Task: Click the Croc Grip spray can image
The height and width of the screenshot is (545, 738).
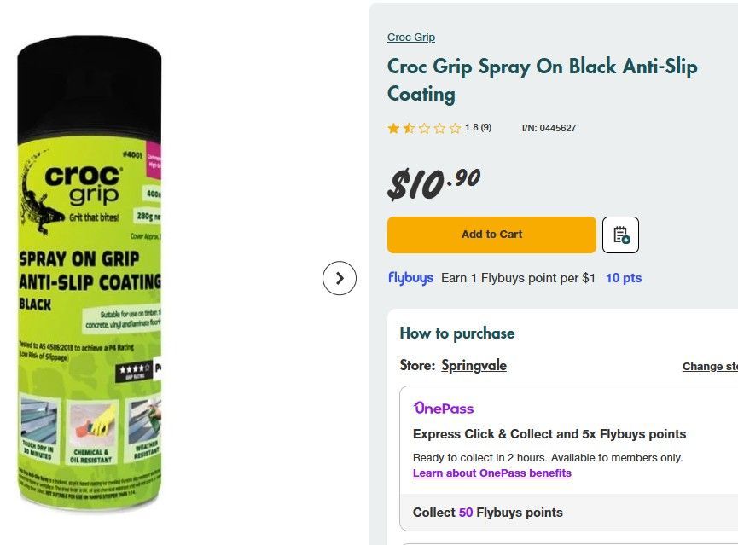Action: coord(90,273)
